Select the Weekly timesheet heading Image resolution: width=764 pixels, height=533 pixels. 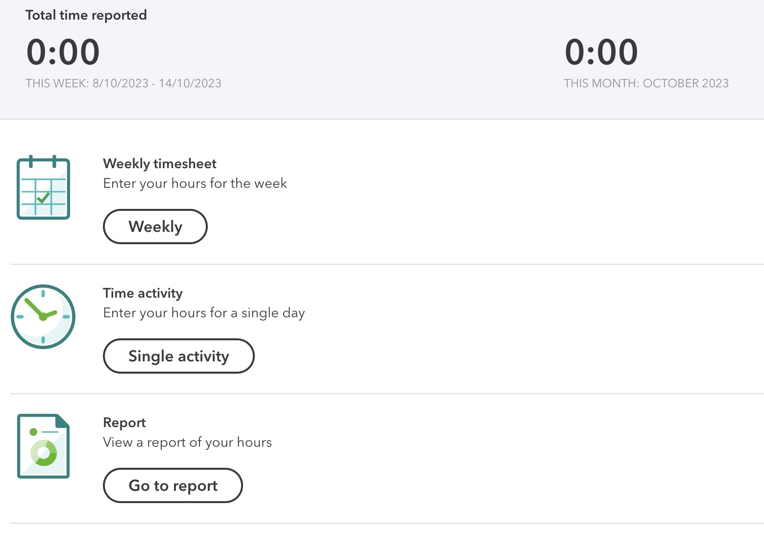[160, 163]
